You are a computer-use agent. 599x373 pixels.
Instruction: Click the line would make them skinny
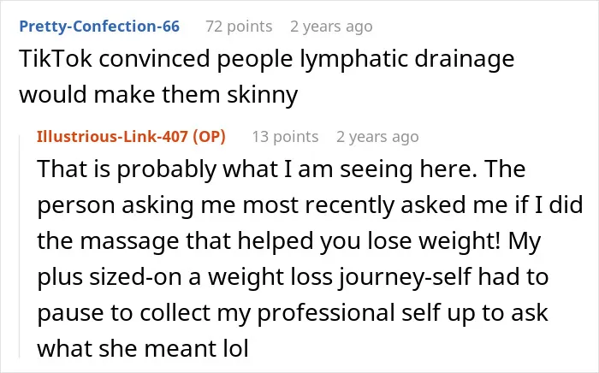tap(158, 95)
